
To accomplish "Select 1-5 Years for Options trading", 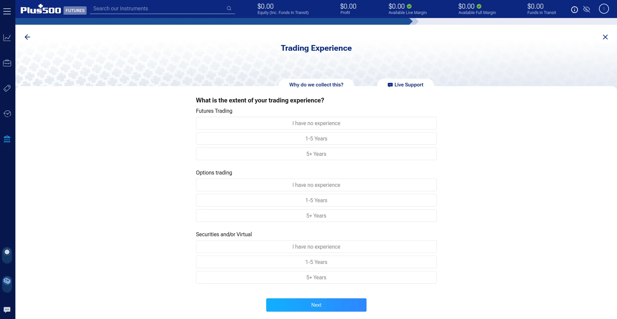I will point(316,200).
